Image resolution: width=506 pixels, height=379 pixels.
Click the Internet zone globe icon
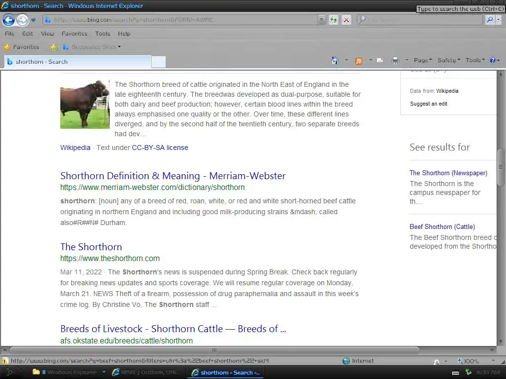[x=346, y=361]
